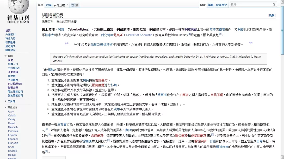Screen dimensions: 284x159
Task: Select Català language link
Action: click(x=12, y=115)
